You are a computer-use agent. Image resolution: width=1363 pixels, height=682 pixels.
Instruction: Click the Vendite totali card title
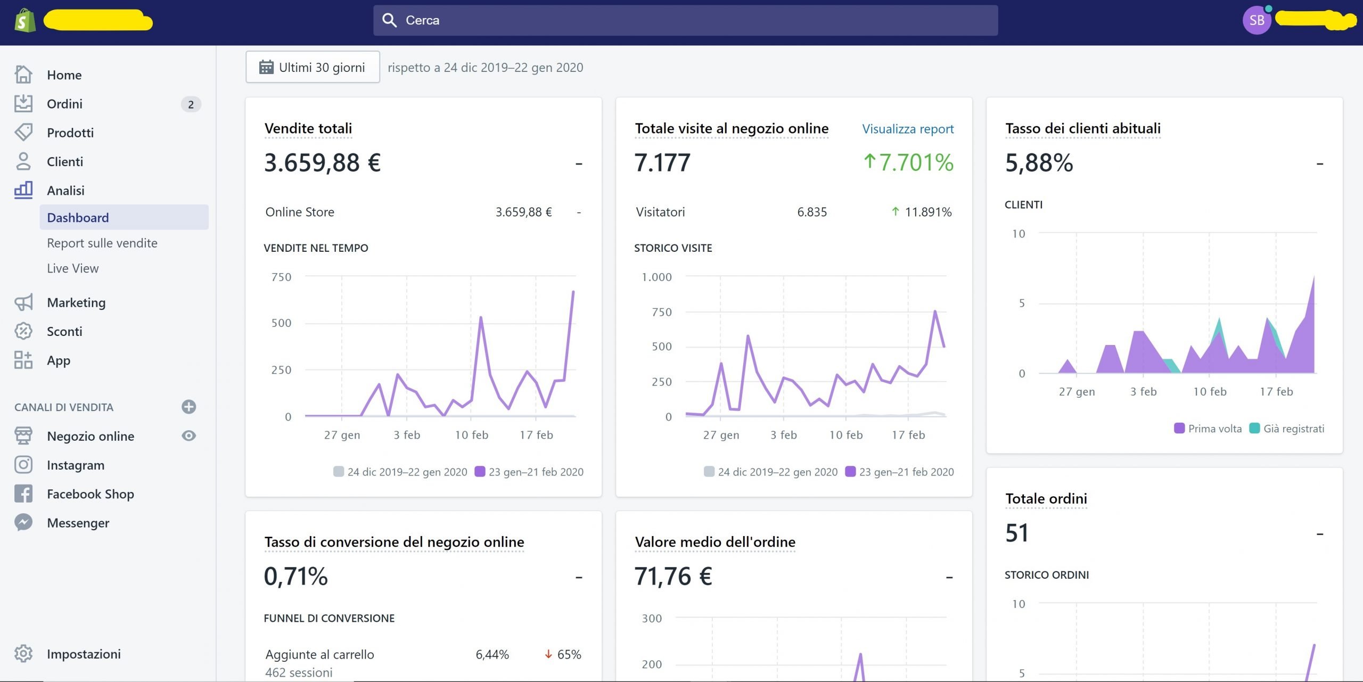308,128
